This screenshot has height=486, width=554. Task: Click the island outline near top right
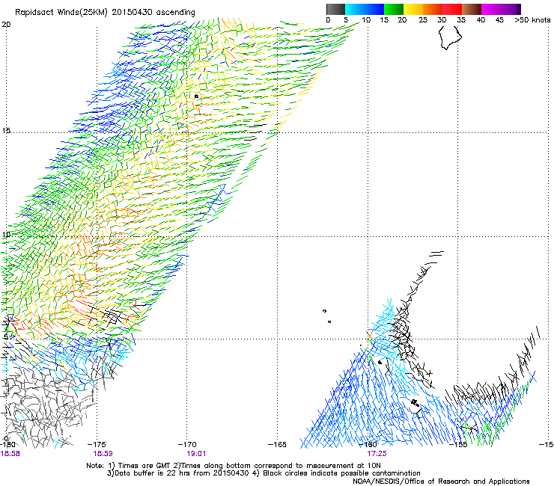pos(450,37)
